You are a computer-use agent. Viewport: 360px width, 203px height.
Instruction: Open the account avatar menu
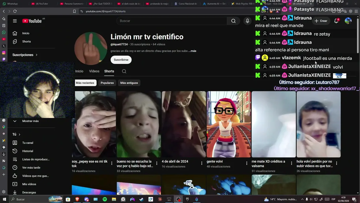(x=348, y=21)
